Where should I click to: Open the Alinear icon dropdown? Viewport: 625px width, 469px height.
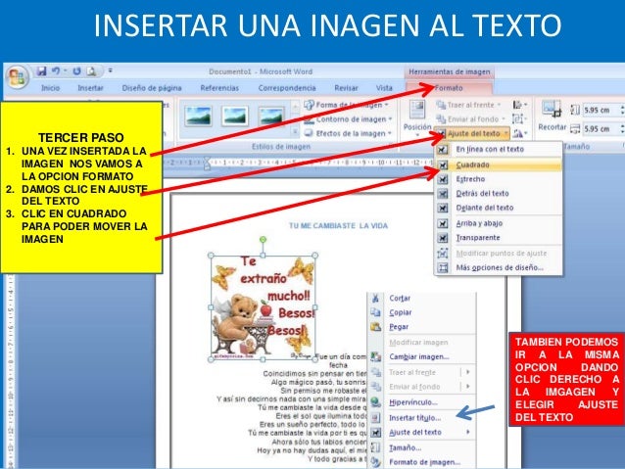[519, 105]
